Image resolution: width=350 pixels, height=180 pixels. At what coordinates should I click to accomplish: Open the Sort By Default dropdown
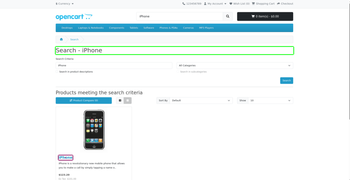tap(201, 101)
